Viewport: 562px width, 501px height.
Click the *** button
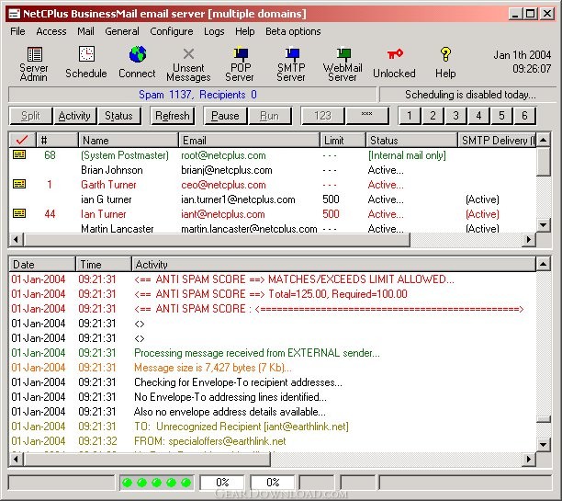tap(366, 116)
